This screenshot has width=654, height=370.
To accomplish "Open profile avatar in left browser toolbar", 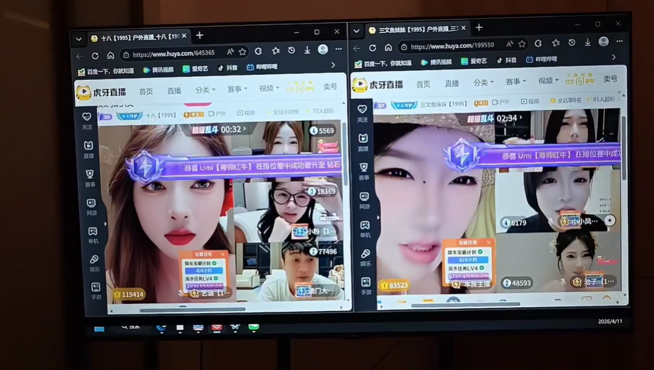I will point(323,50).
